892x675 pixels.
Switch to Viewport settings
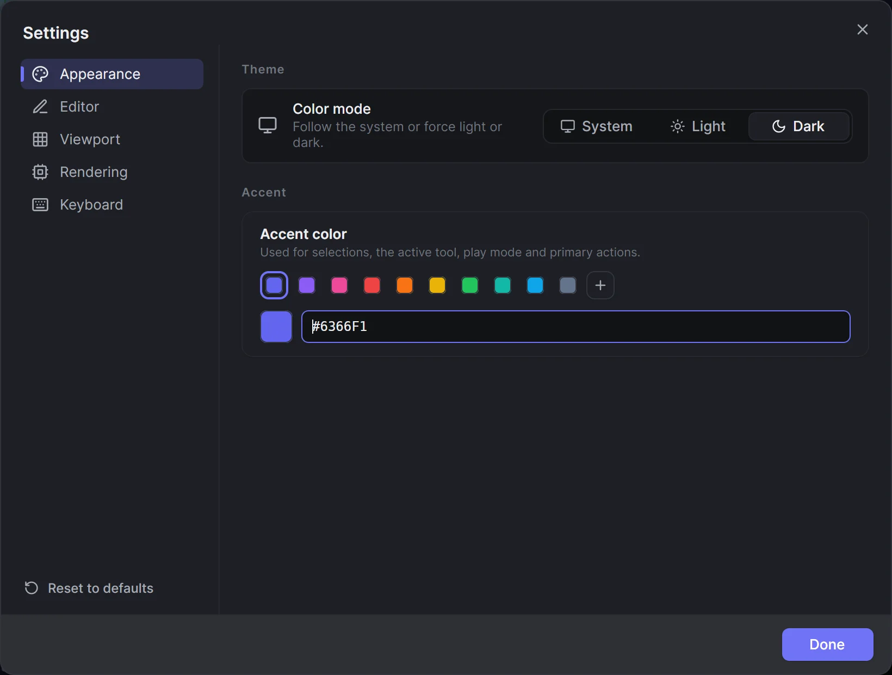coord(112,139)
